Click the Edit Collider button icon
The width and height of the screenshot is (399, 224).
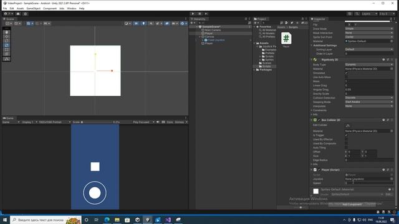(x=348, y=126)
